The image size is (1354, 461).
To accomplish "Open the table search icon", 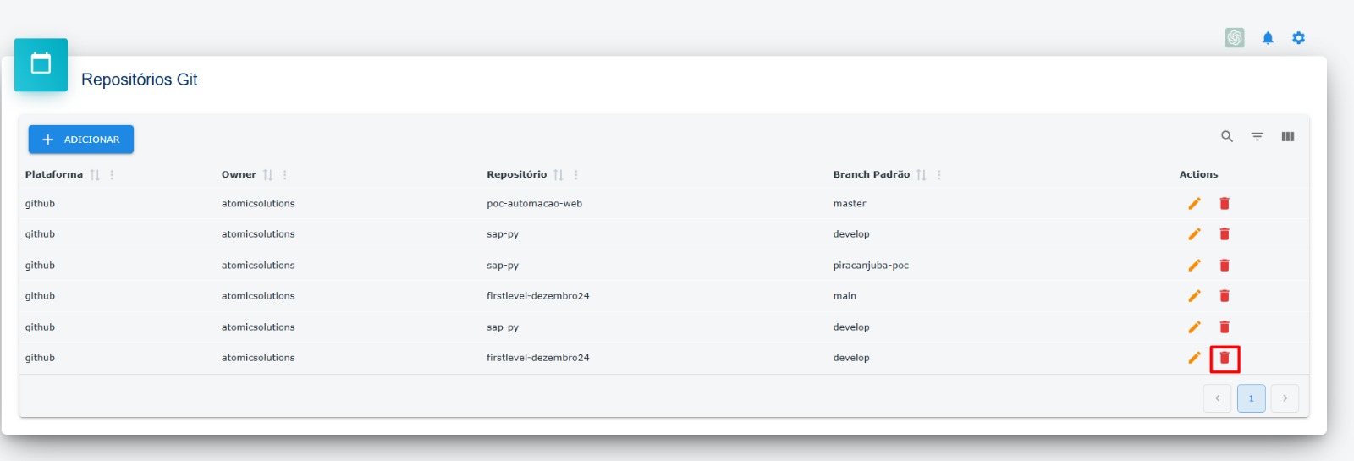I will click(x=1227, y=136).
